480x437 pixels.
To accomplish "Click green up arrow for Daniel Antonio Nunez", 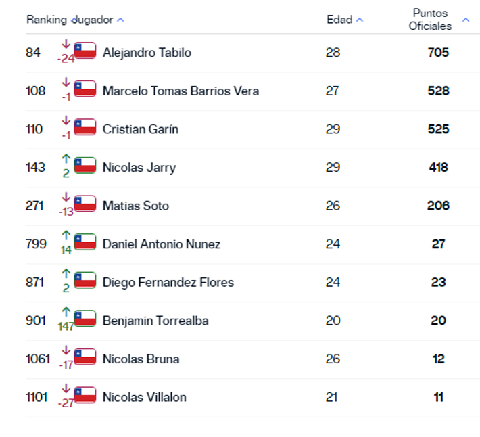I will 66,235.
